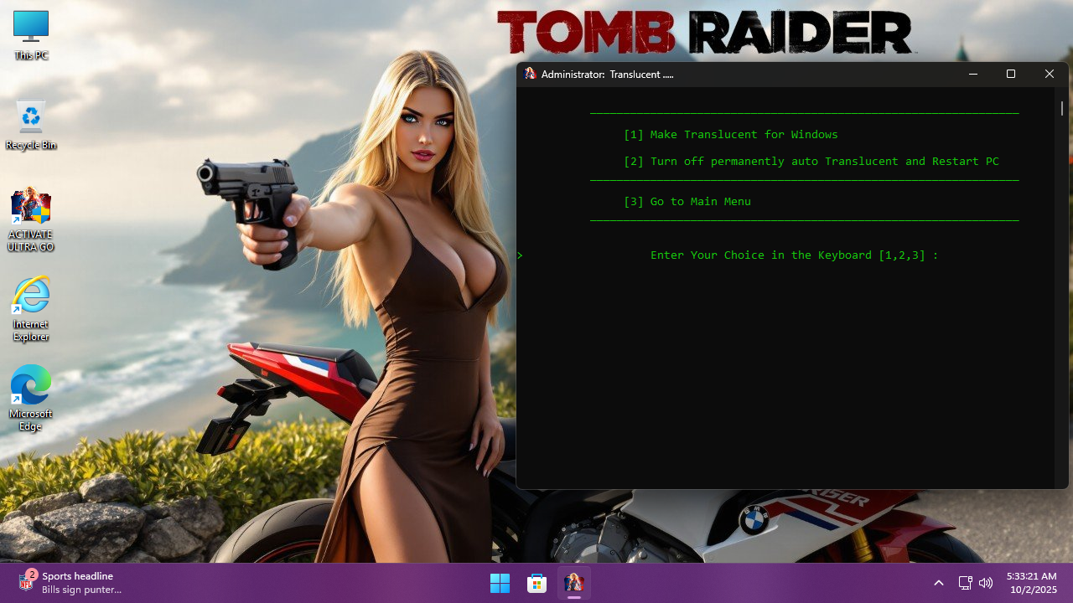1073x603 pixels.
Task: Click the '[1] Make Translucent for Windows' line
Action: (731, 135)
